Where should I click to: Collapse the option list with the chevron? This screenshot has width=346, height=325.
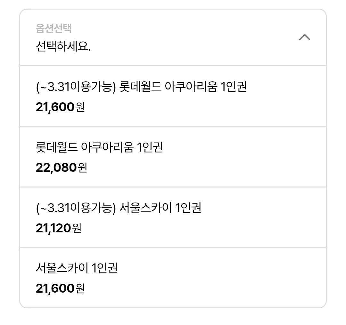[x=305, y=37]
